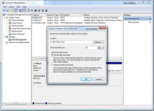
Task: Click the Performance icon in tree
Action: click(10, 31)
